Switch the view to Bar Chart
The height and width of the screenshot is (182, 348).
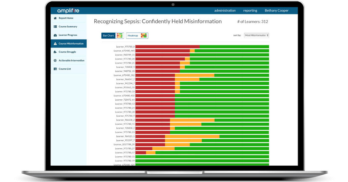tap(113, 35)
